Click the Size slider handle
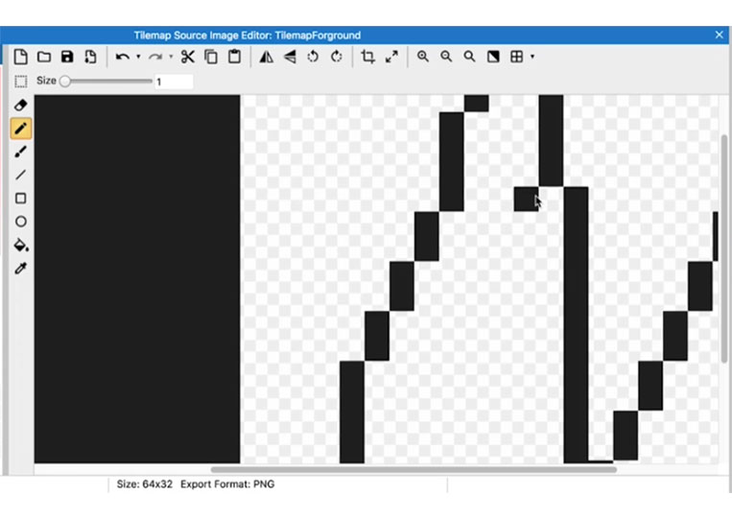Screen dimensions: 732x519 (65, 82)
